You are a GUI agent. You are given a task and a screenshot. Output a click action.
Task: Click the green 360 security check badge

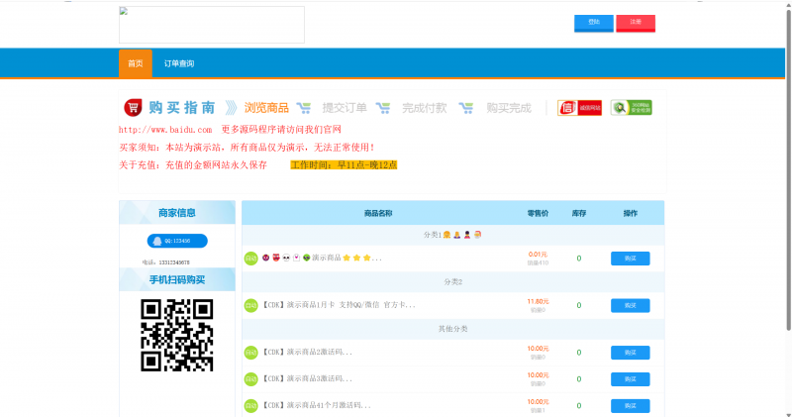[x=631, y=108]
